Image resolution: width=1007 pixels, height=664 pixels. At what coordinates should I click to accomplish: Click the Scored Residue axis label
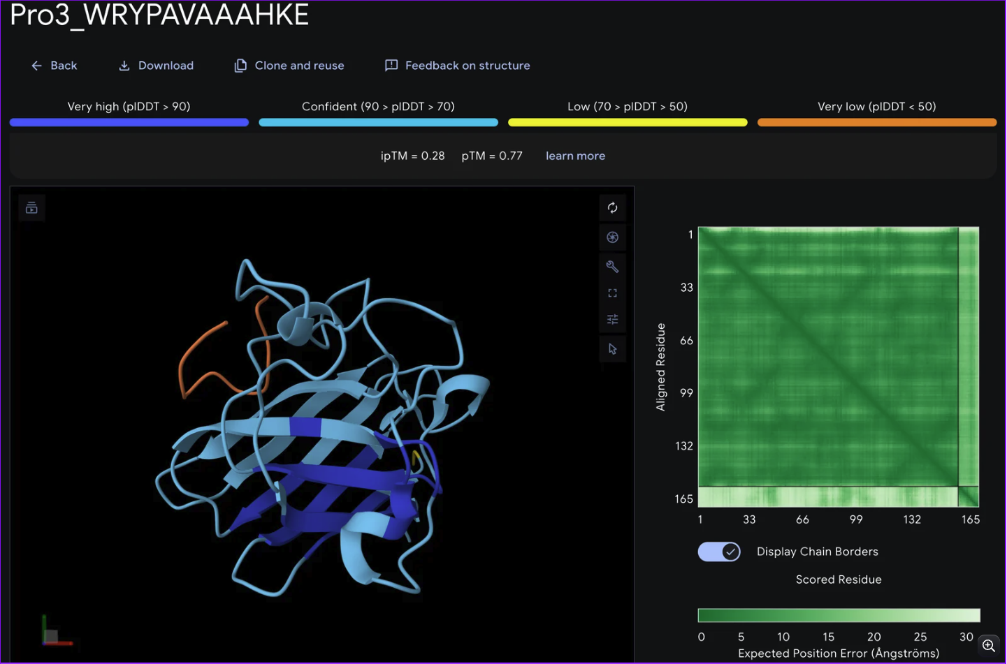coord(839,580)
